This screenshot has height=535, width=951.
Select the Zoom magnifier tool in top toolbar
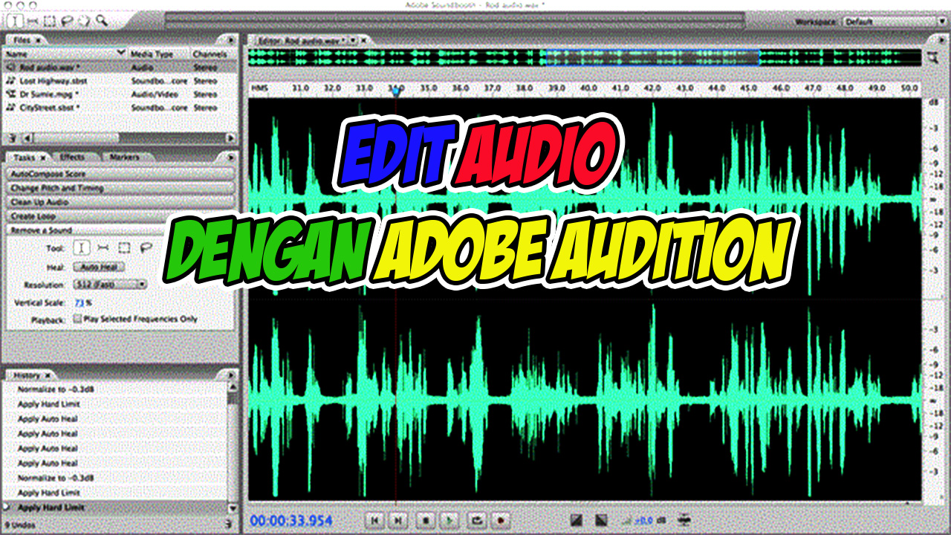click(101, 20)
